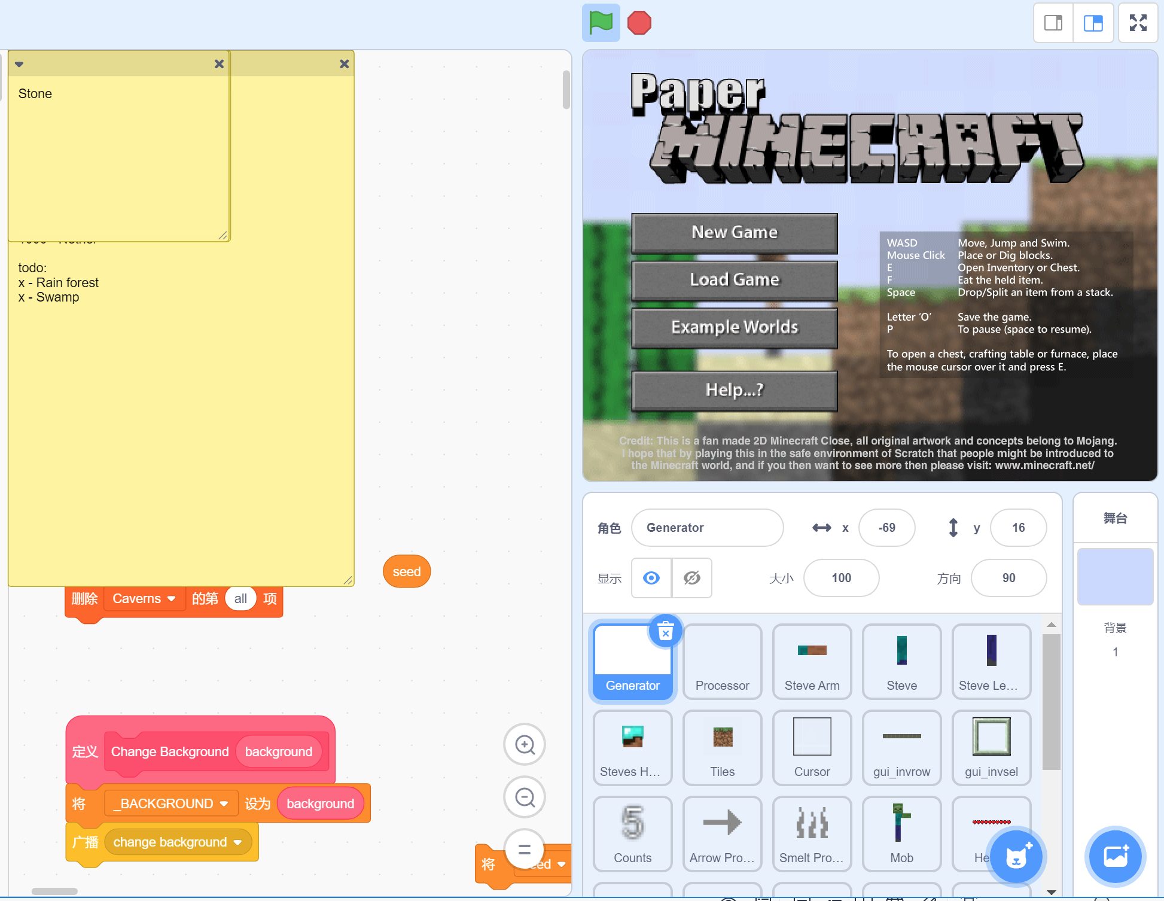The image size is (1164, 901).
Task: Click the orange seed variable block
Action: tap(407, 571)
